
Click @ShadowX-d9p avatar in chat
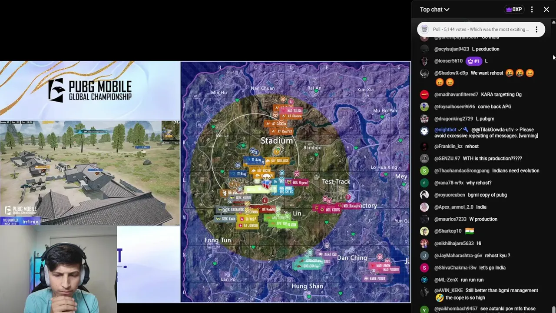pyautogui.click(x=424, y=73)
